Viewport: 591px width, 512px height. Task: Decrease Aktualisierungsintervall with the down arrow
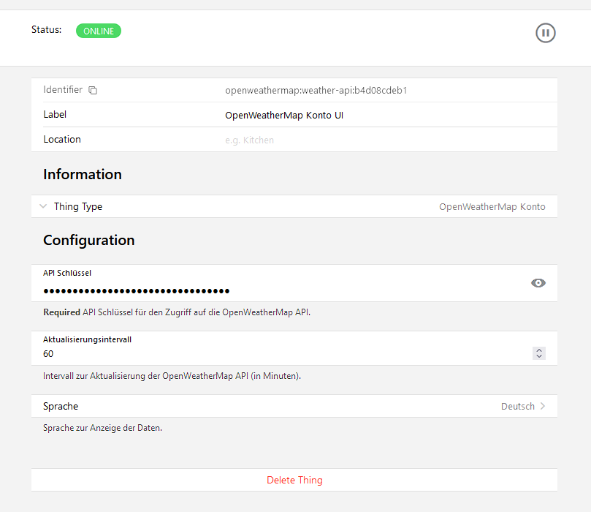pos(539,357)
